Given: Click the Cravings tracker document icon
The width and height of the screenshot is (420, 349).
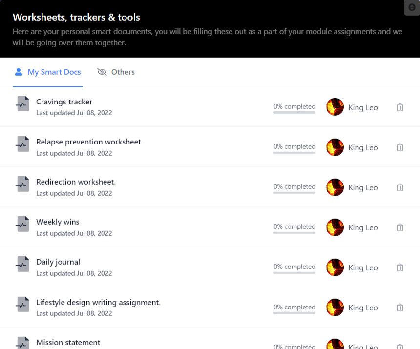Looking at the screenshot, I should point(22,104).
